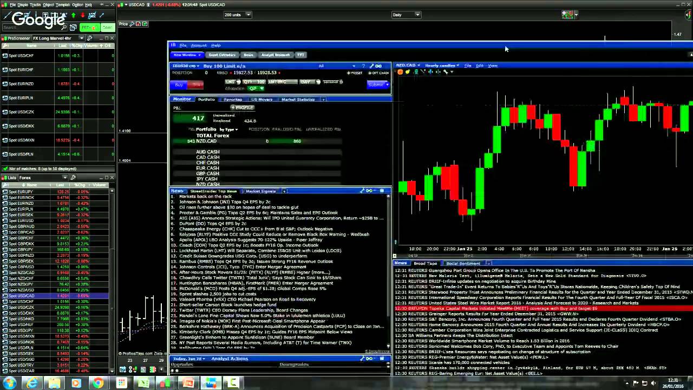
Task: Click the red Topeka Capital Markets news row
Action: [544, 308]
